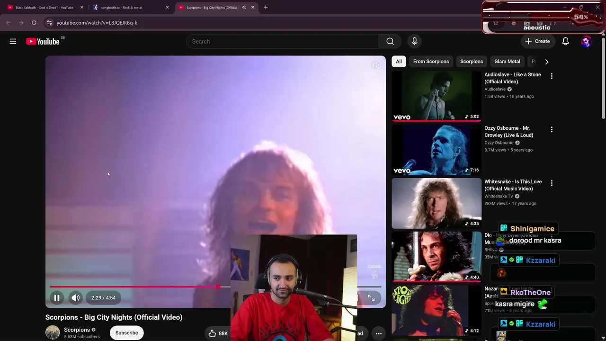
Task: Open a new browser tab
Action: point(266,7)
